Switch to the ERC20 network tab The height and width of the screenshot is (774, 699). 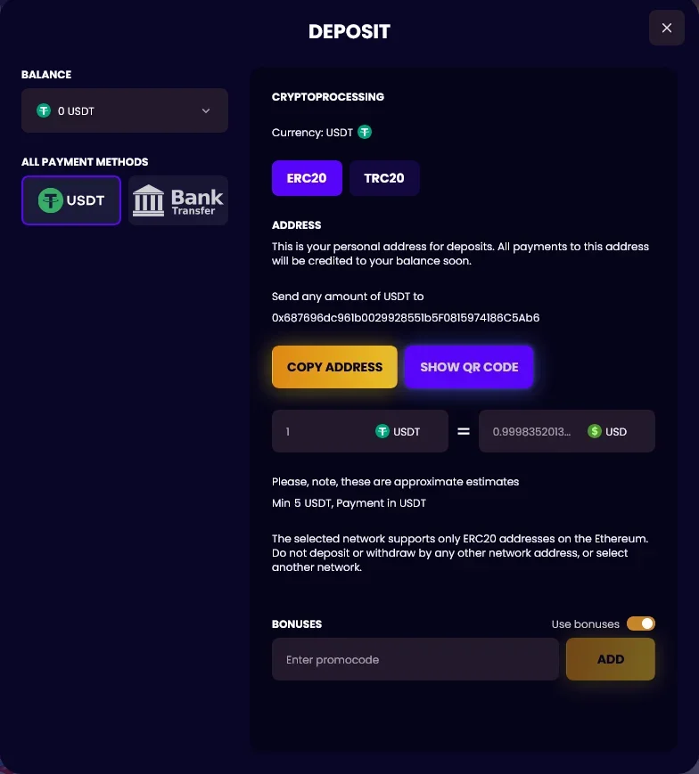click(x=307, y=178)
